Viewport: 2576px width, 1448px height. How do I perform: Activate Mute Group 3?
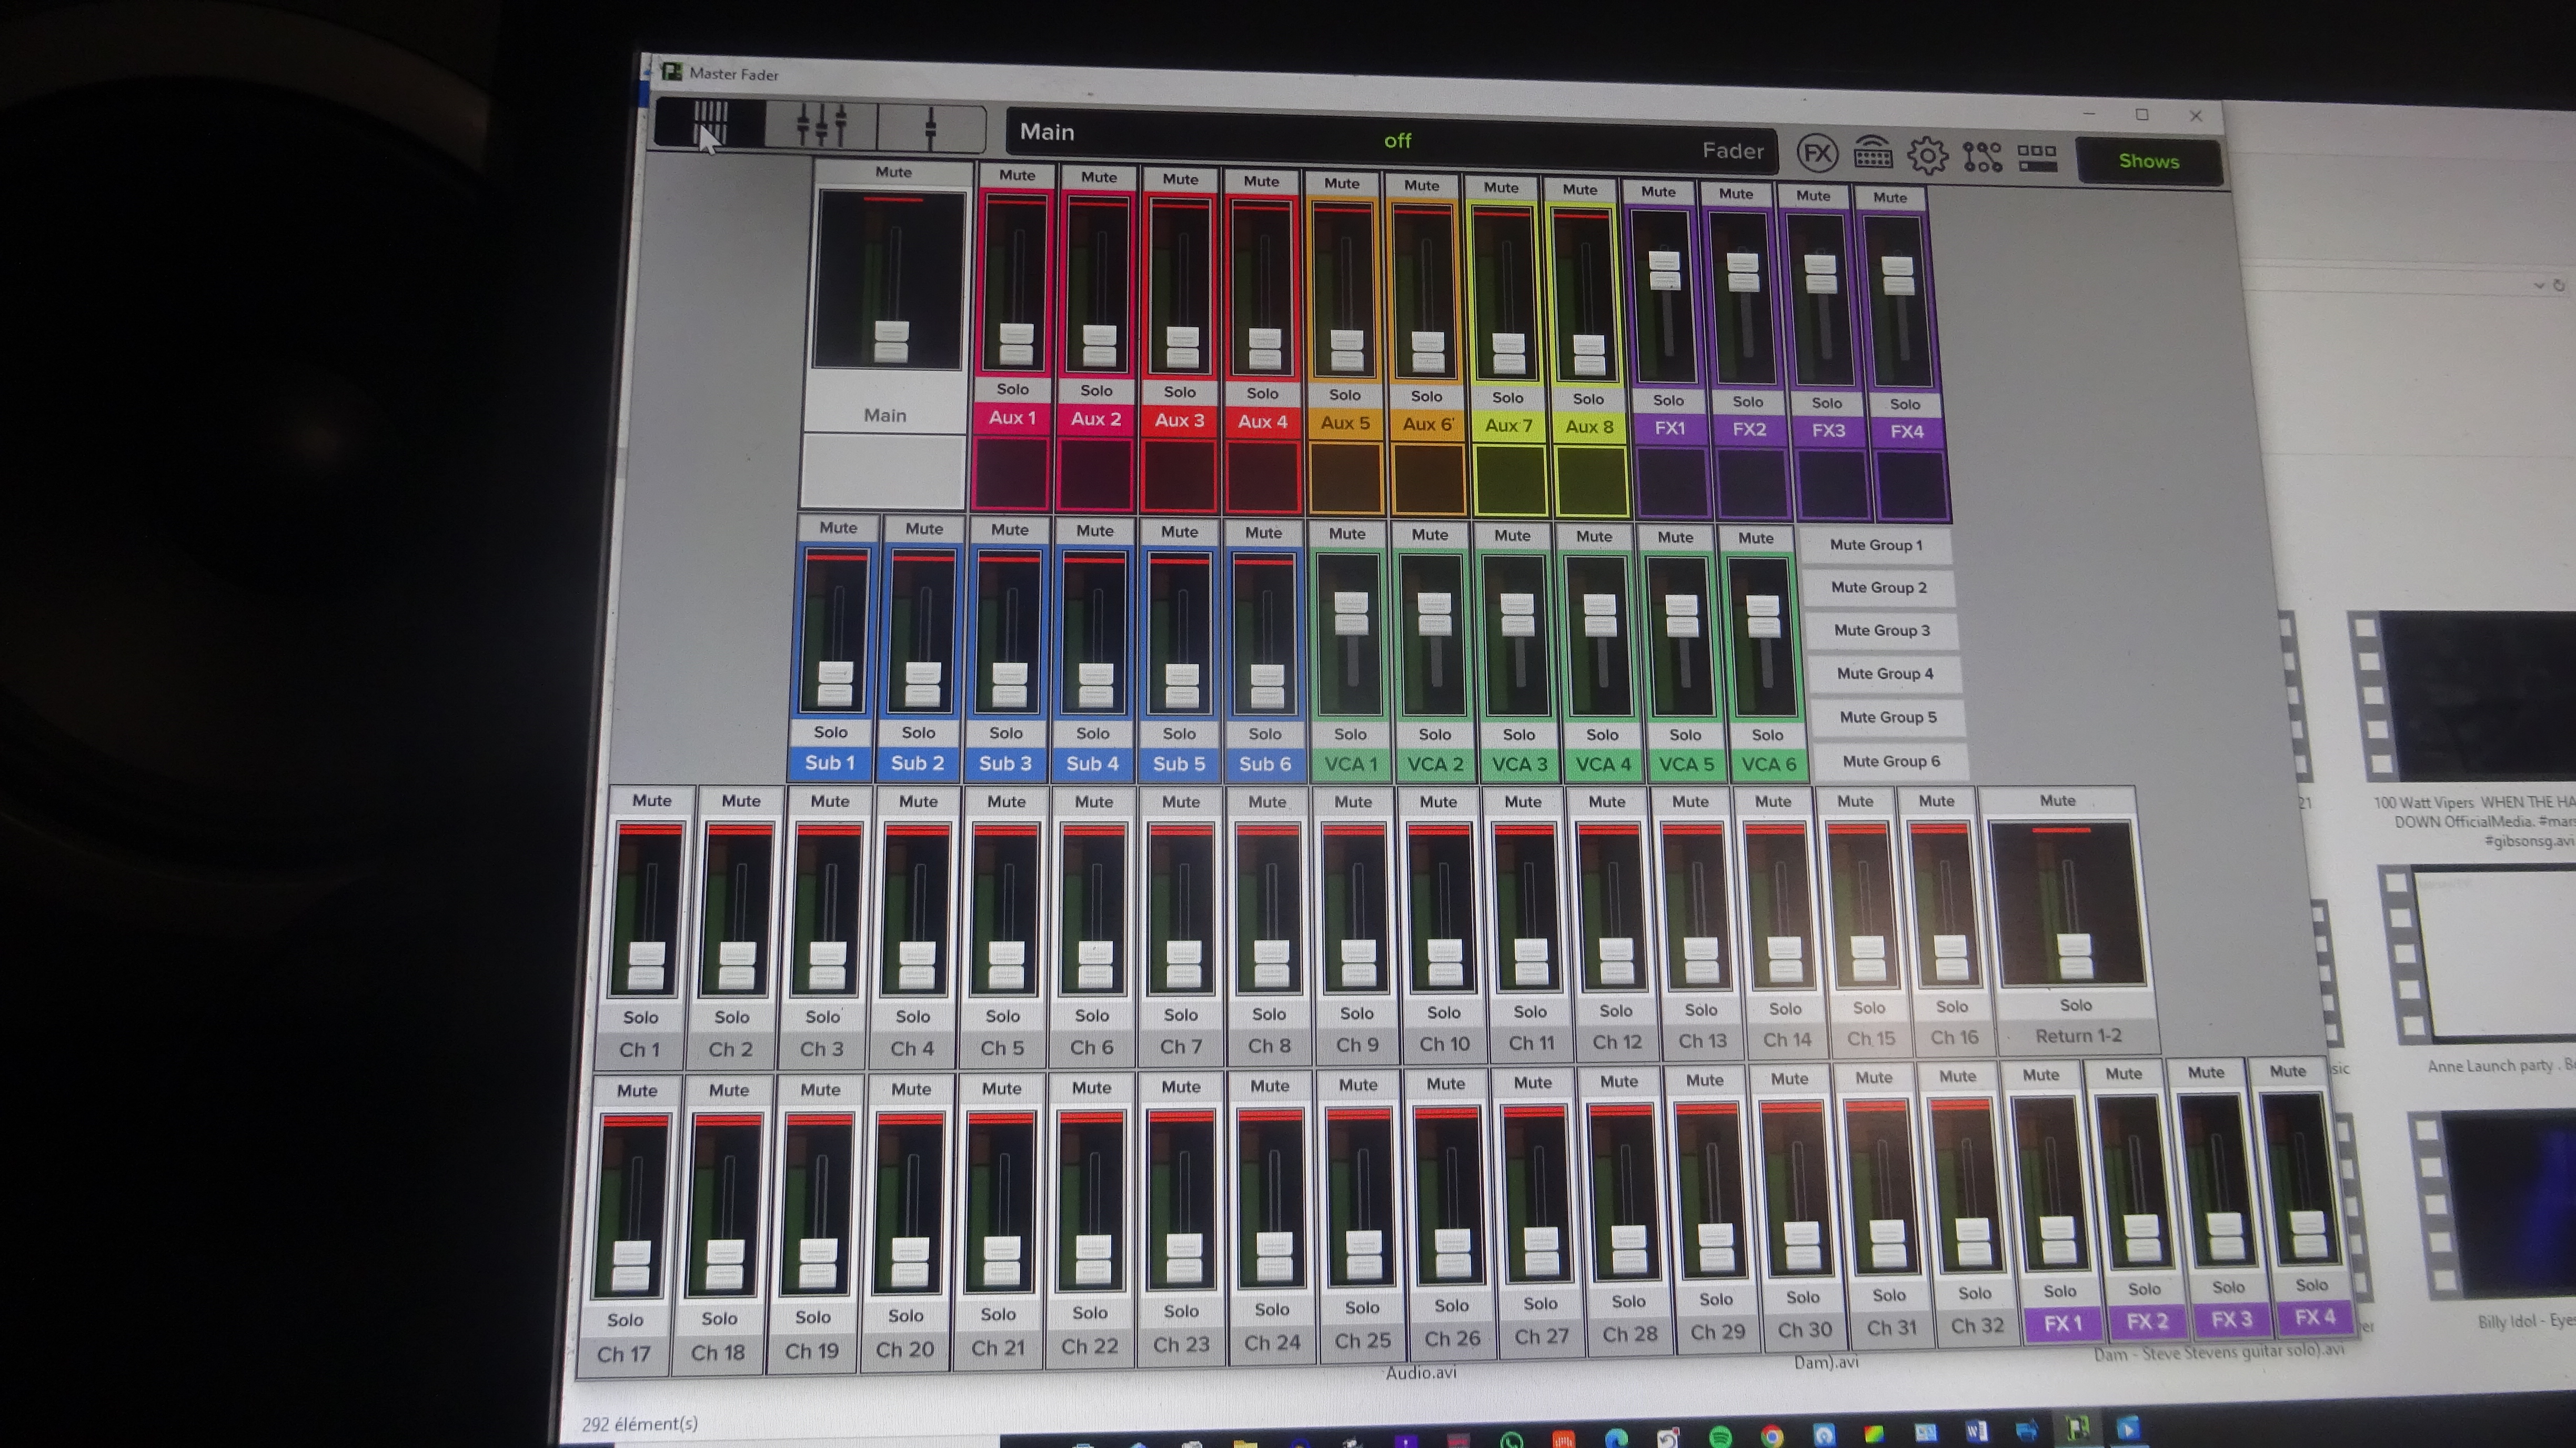coord(1881,631)
